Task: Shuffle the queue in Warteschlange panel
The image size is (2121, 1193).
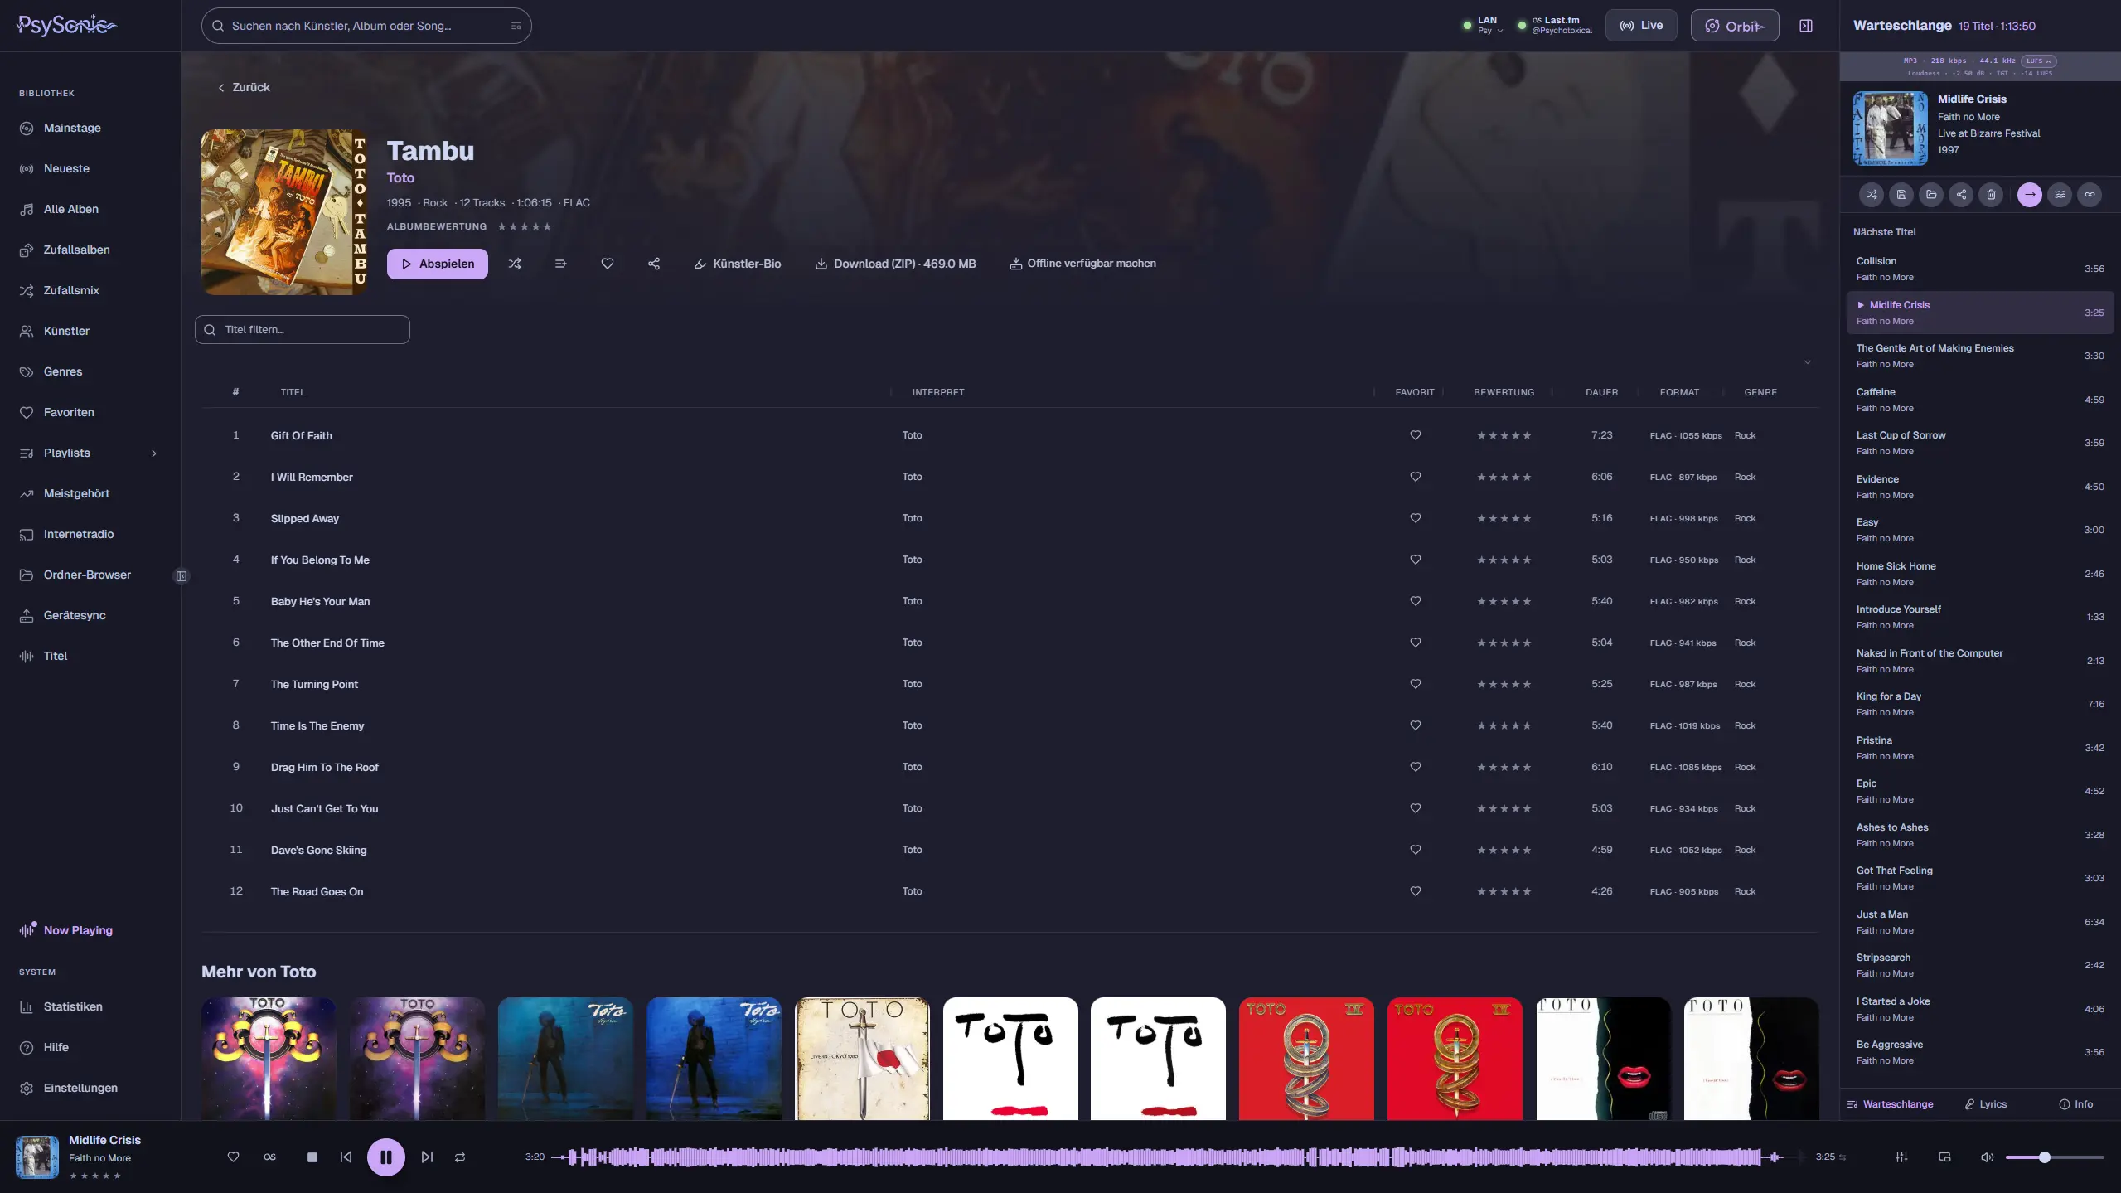Action: pos(1872,195)
